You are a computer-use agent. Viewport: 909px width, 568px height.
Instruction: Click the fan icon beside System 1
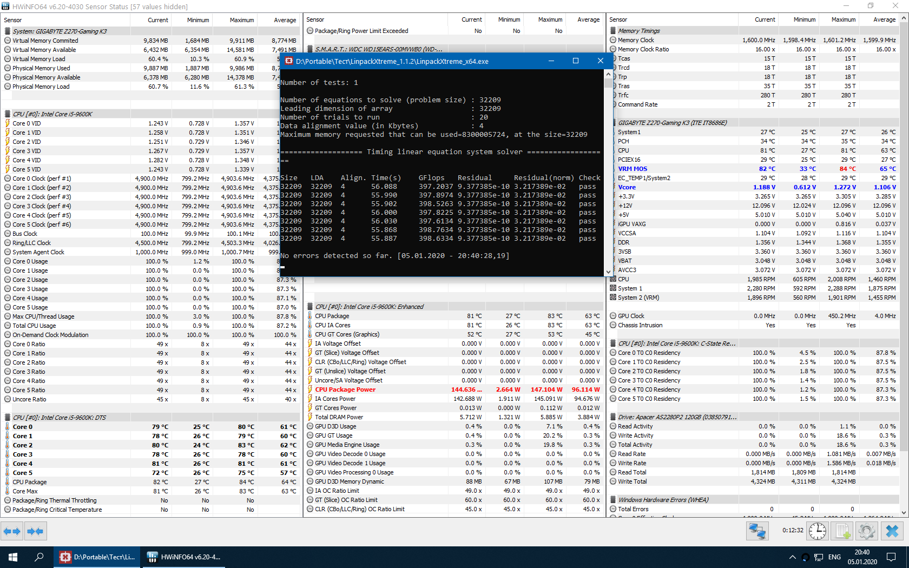pyautogui.click(x=613, y=288)
